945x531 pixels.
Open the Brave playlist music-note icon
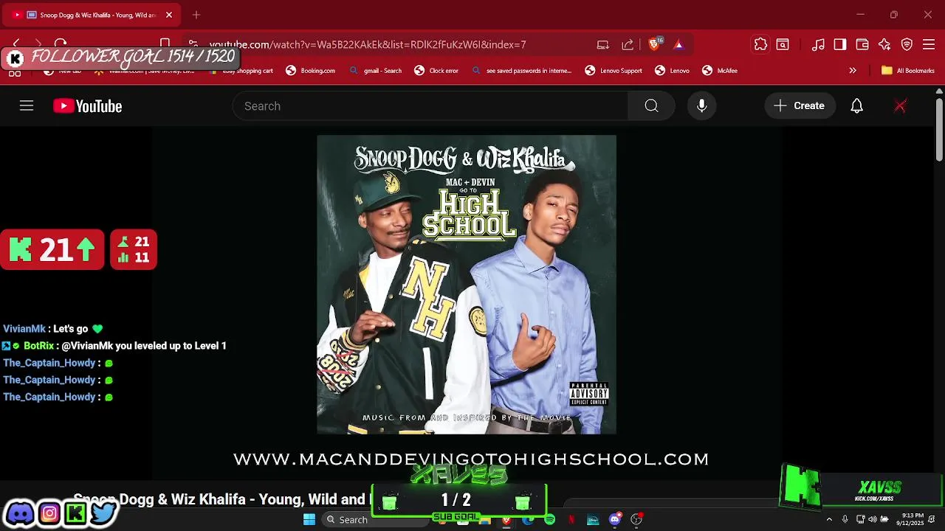click(818, 44)
